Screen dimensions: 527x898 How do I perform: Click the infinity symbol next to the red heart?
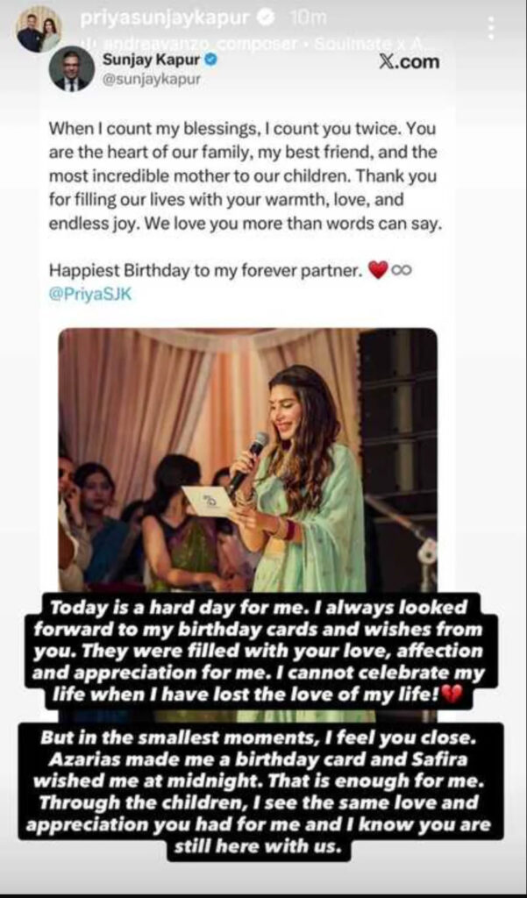coord(401,270)
